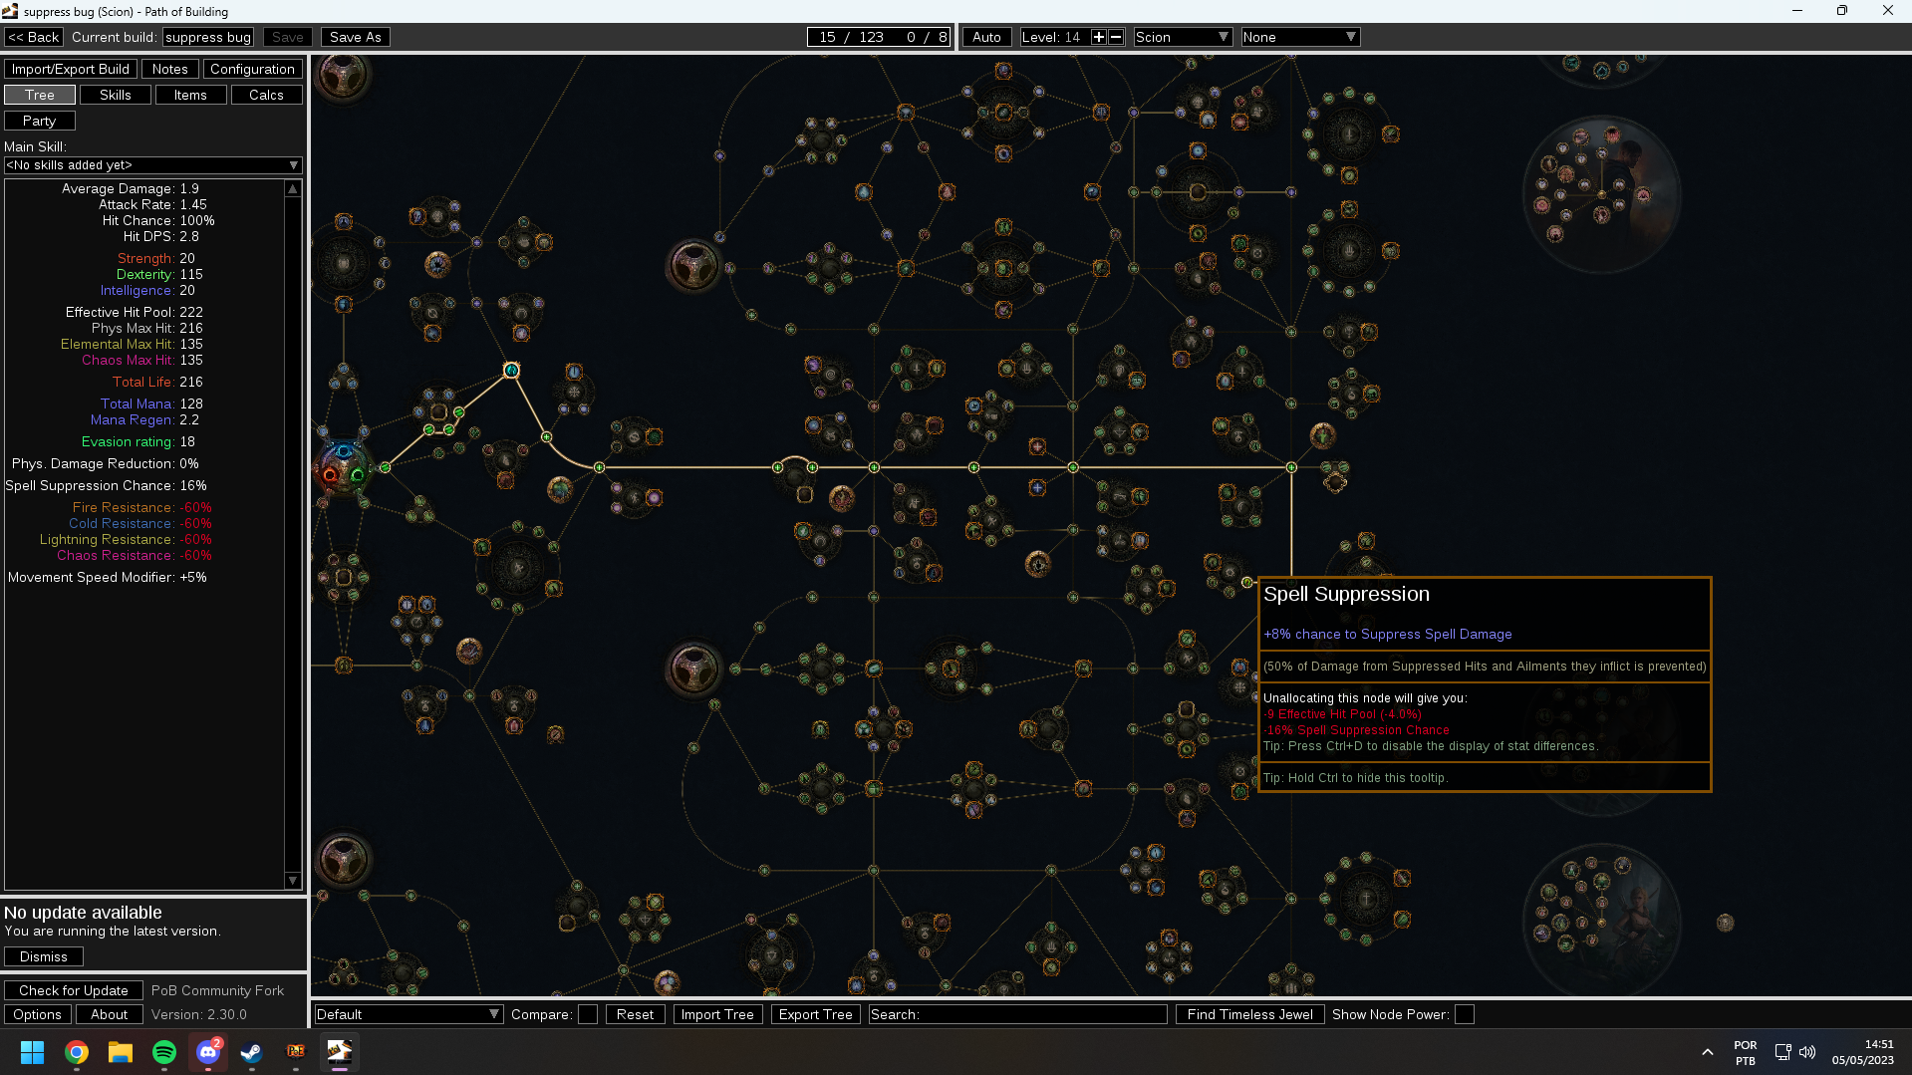1912x1075 pixels.
Task: Open Steam from the taskbar
Action: tap(252, 1052)
